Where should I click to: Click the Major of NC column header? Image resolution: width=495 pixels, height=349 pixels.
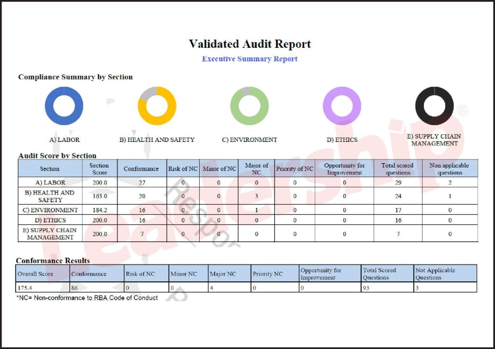click(256, 168)
